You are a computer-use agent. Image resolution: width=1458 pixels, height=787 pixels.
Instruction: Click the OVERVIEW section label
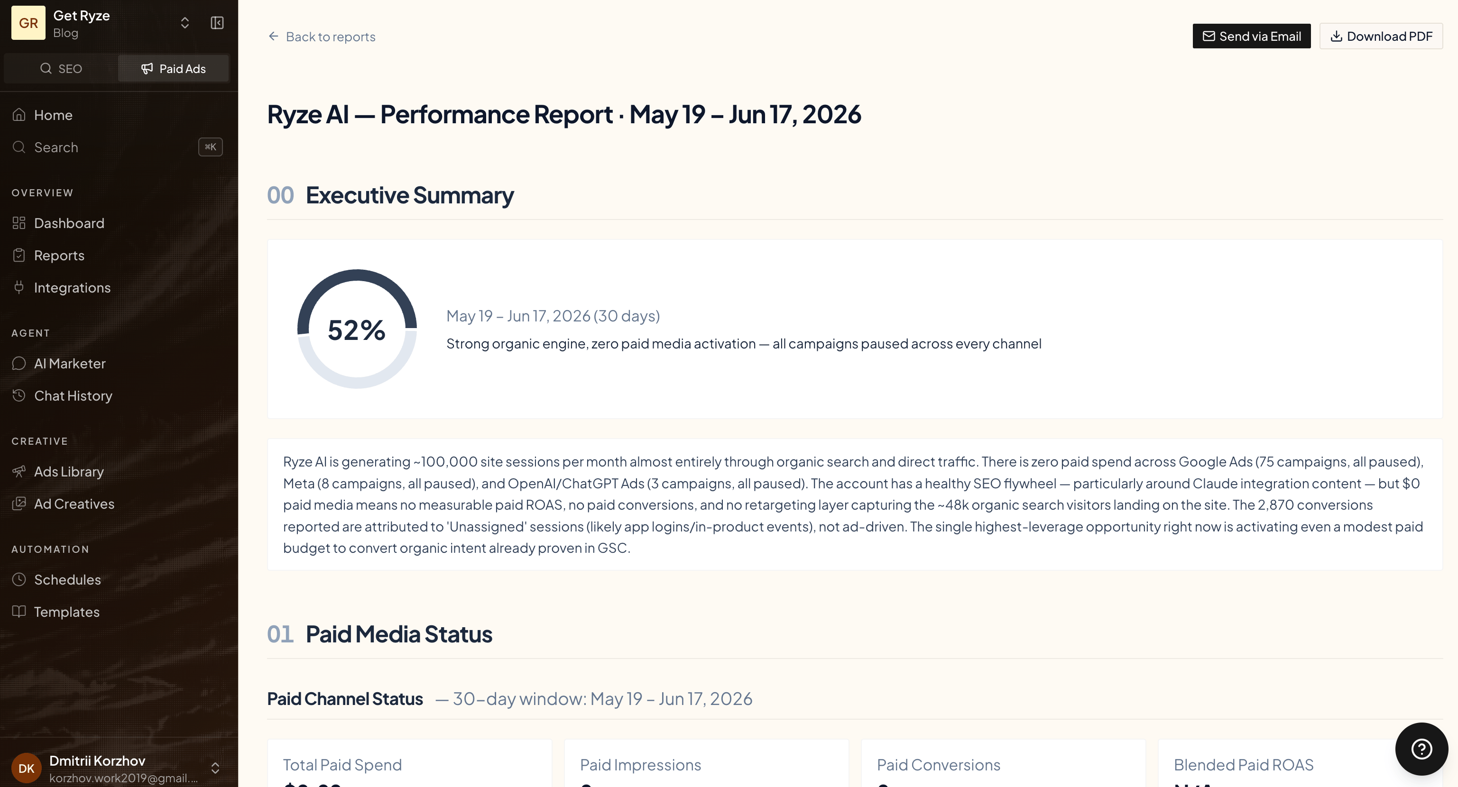point(42,193)
